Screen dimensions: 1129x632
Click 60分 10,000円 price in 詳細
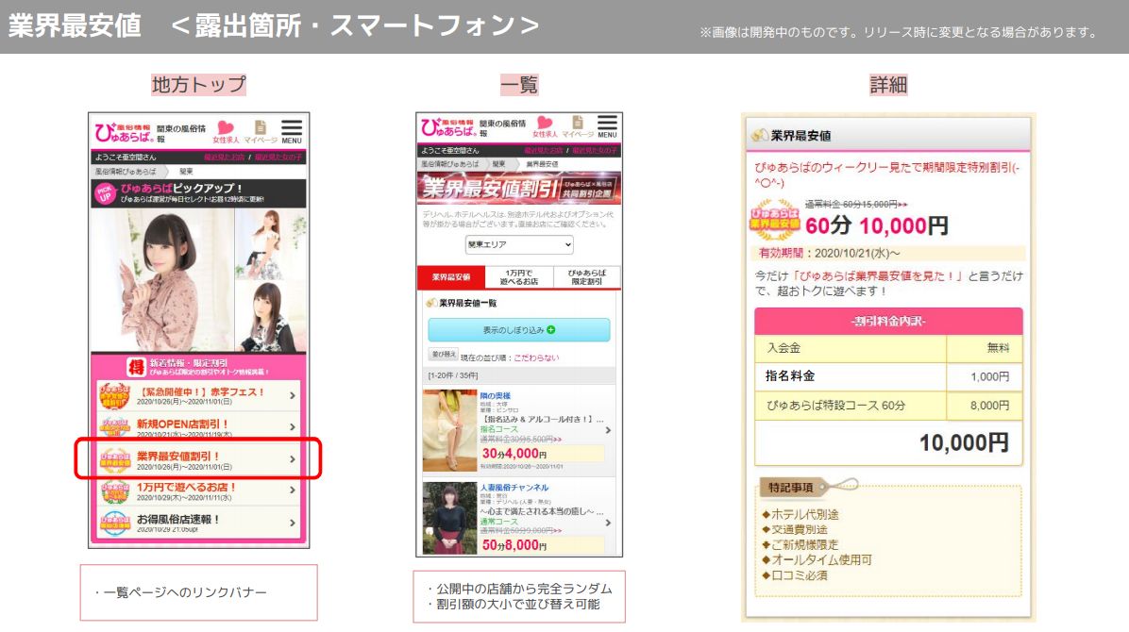point(876,226)
